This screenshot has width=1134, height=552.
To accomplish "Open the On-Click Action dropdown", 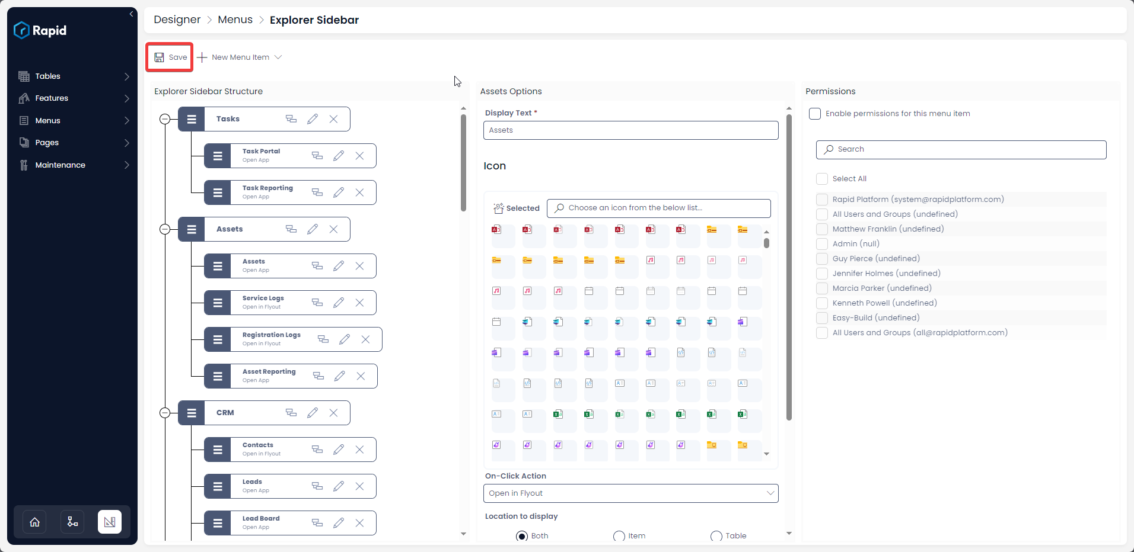I will [631, 493].
